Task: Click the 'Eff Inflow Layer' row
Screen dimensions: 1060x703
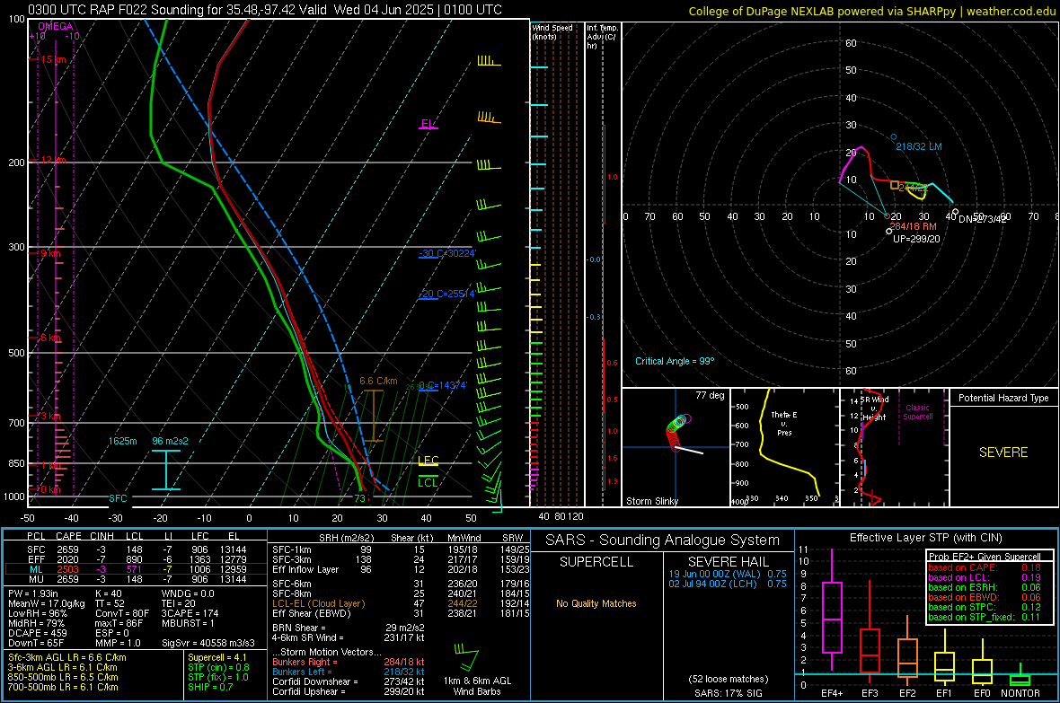Action: tap(401, 569)
